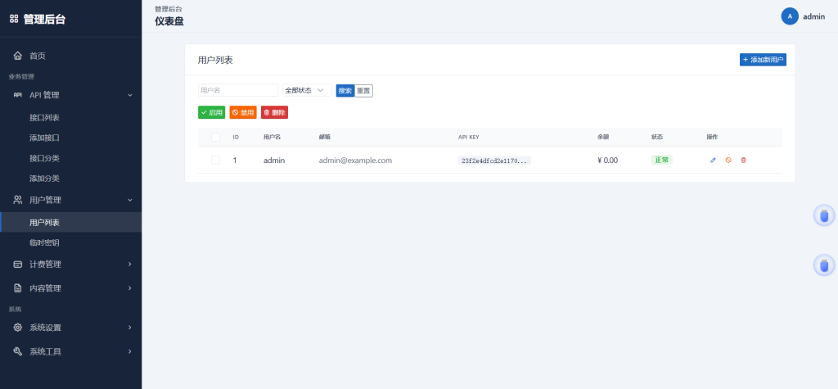Click the 管理后台 grid logo icon
Image resolution: width=838 pixels, height=389 pixels.
(14, 20)
